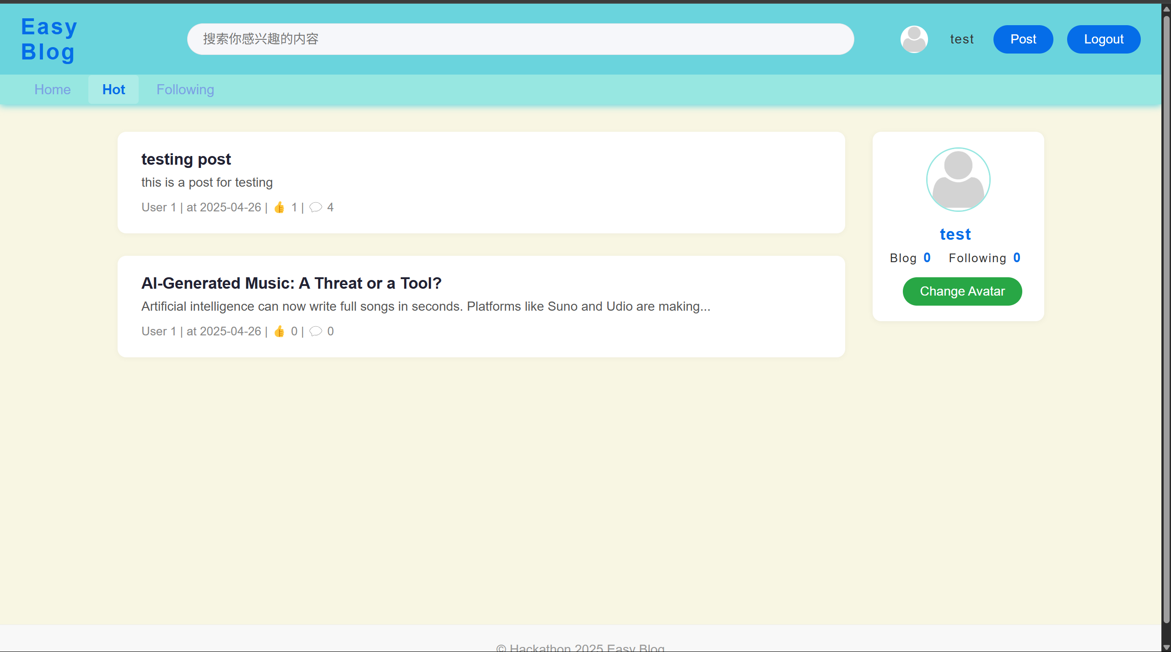Click the small header avatar icon

[x=914, y=39]
